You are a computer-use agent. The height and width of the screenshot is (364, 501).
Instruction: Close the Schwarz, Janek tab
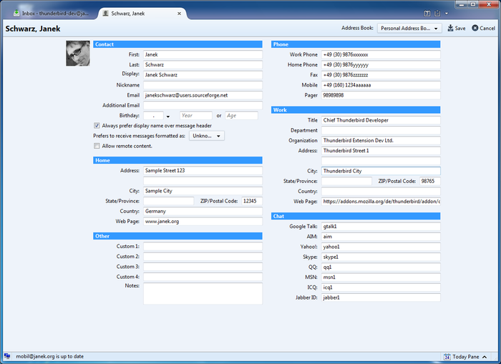[179, 14]
